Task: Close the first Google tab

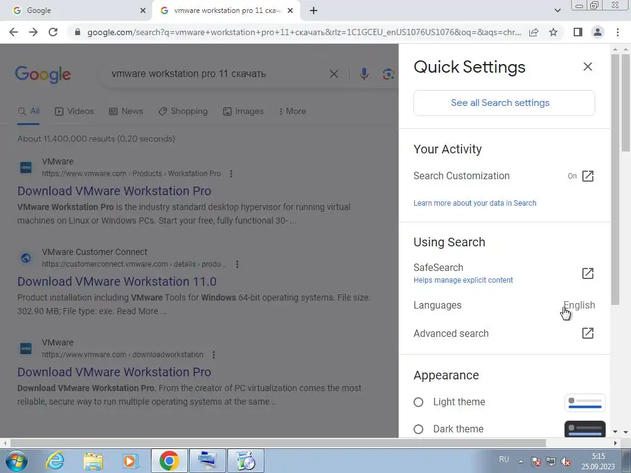Action: coord(142,11)
